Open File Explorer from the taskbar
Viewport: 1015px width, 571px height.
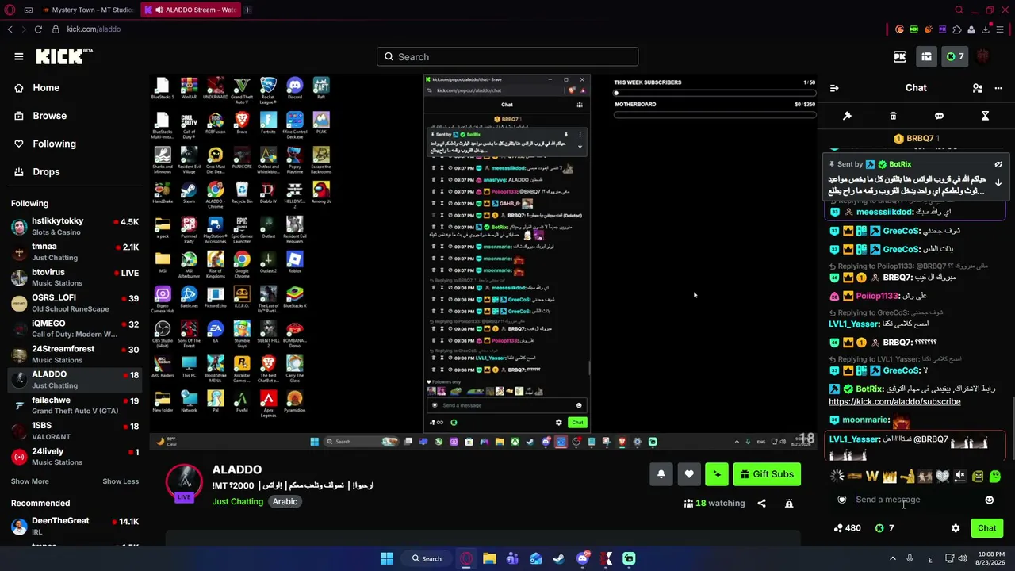click(x=489, y=558)
